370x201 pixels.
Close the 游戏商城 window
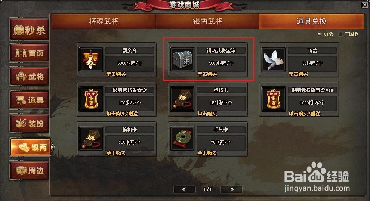point(364,5)
